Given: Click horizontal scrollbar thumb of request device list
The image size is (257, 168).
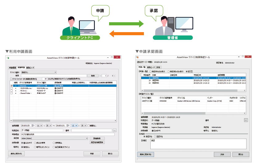Looking at the screenshot, I should coord(31,120).
